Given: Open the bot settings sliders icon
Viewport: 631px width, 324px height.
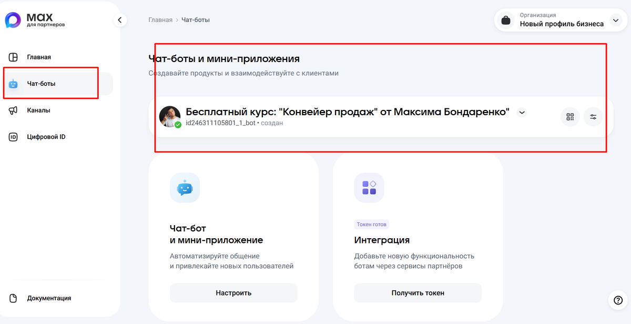Looking at the screenshot, I should (593, 117).
